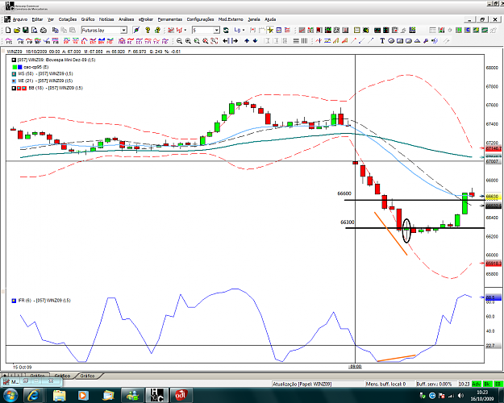Toggle IFR (6) indicator legend box
The height and width of the screenshot is (403, 504).
pyautogui.click(x=14, y=301)
